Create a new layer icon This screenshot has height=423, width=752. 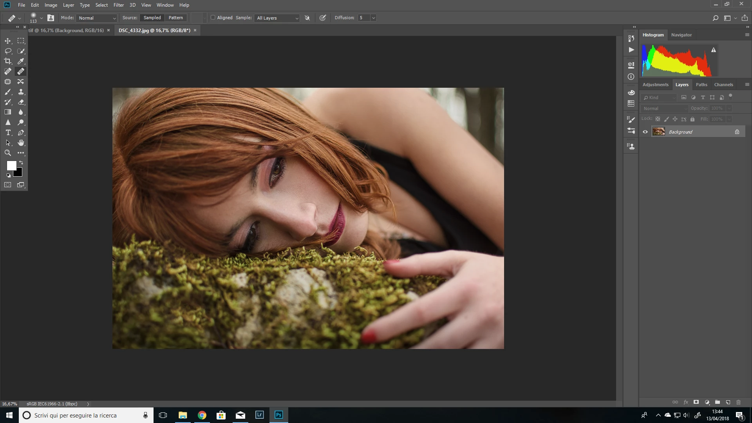tap(728, 402)
